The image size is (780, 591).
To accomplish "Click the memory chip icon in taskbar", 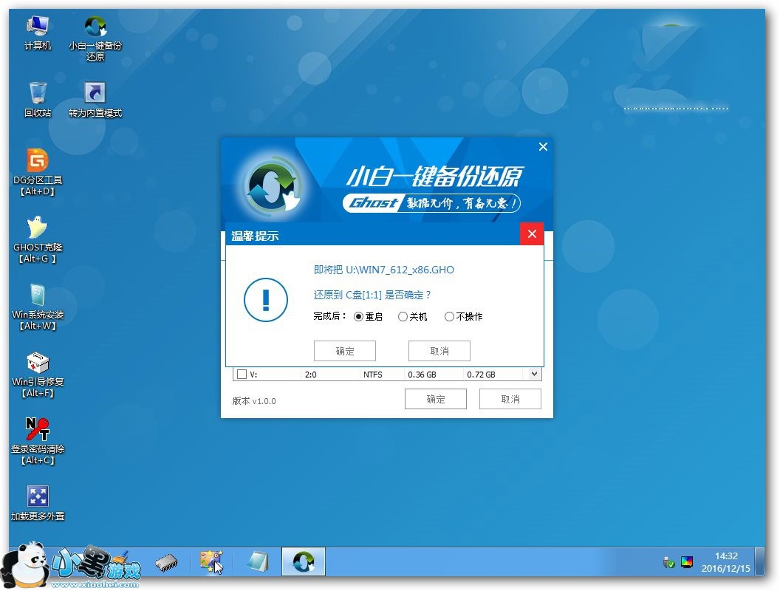I will (166, 562).
